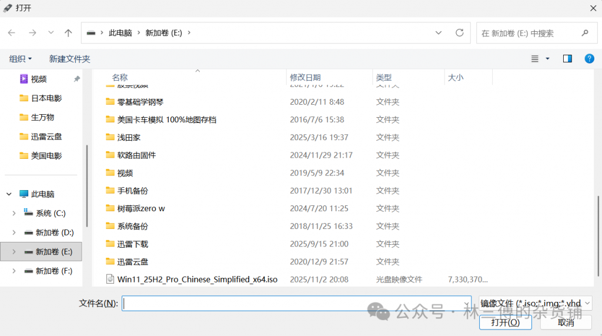
Task: Go forward with the right arrow
Action: point(33,33)
